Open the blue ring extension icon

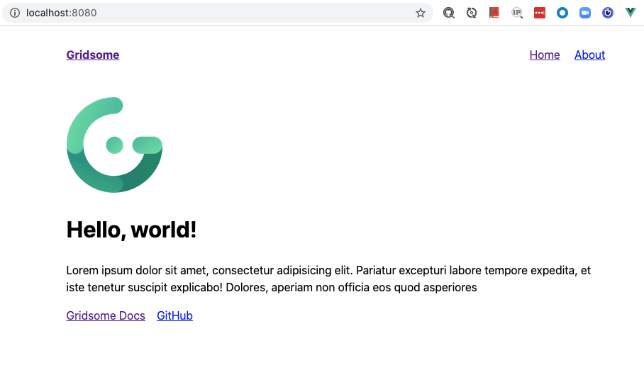tap(562, 13)
